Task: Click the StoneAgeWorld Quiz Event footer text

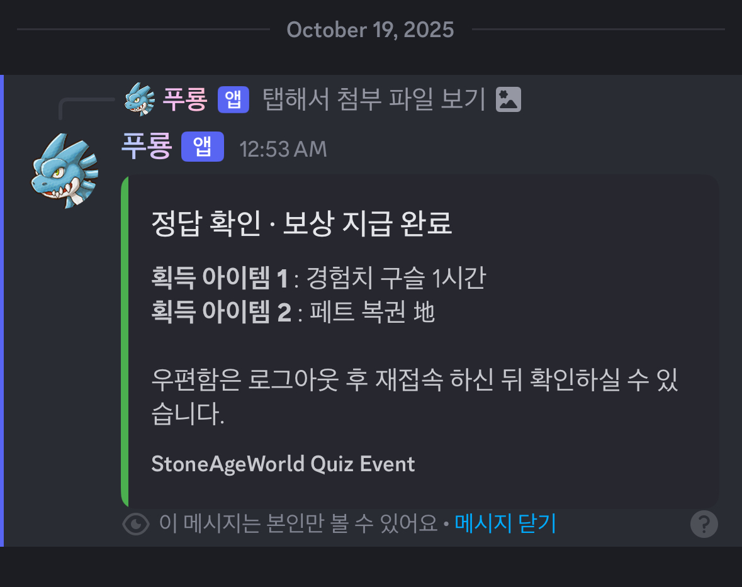Action: (283, 464)
